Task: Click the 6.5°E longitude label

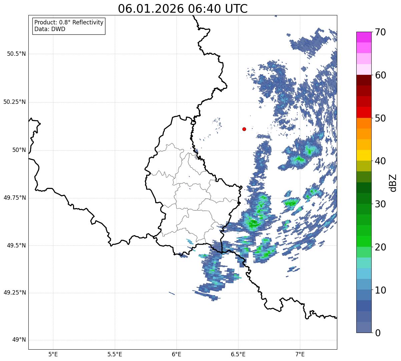Action: coord(238,354)
